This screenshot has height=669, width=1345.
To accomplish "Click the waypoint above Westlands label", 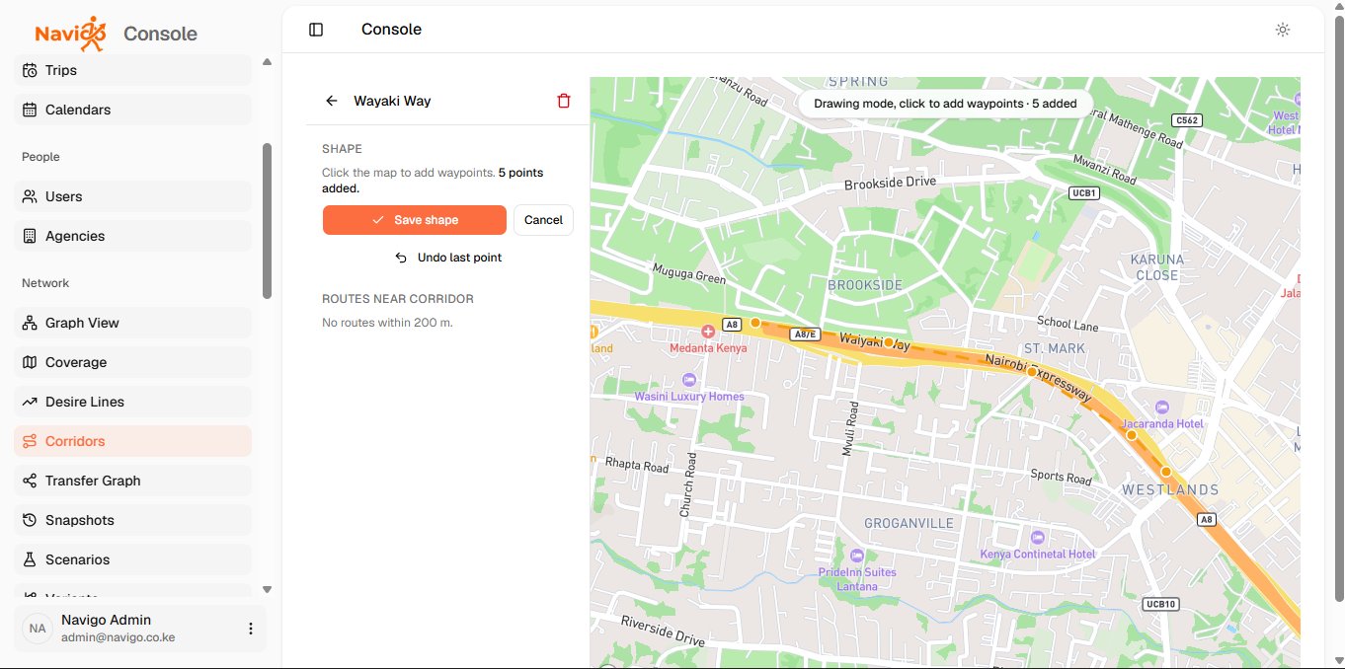I will pyautogui.click(x=1165, y=472).
